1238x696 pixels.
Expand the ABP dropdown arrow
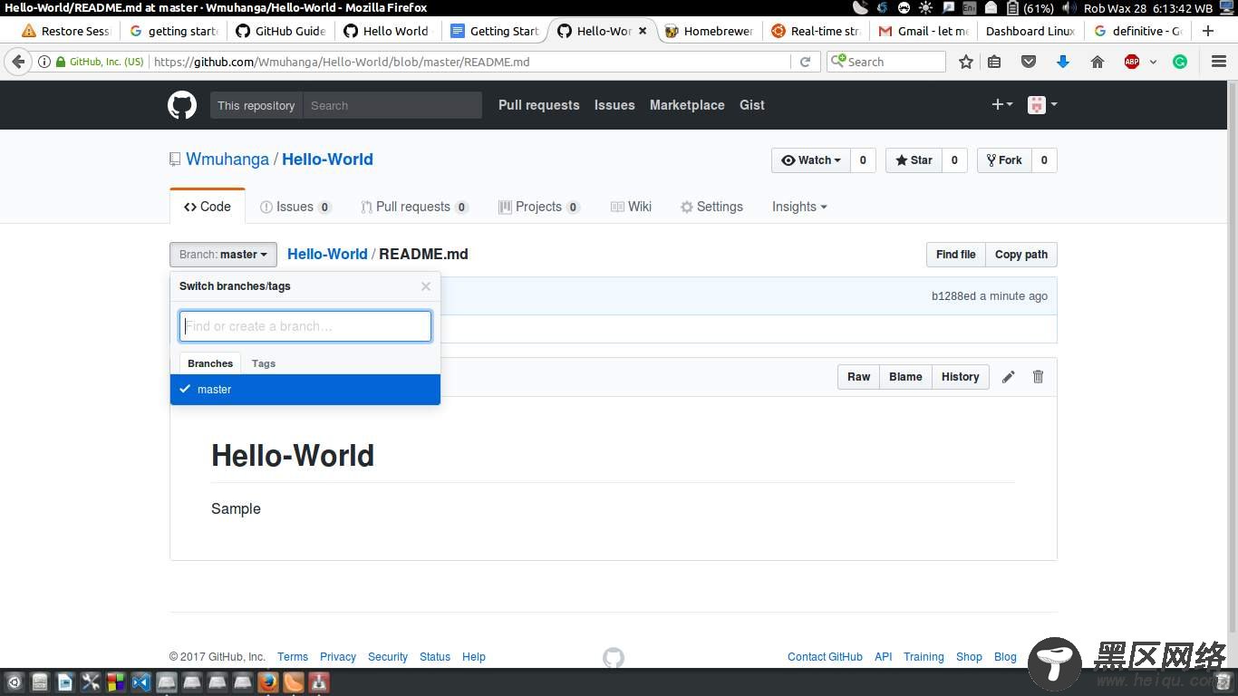1153,62
